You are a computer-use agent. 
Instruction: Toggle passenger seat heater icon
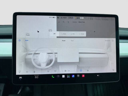click(113, 70)
